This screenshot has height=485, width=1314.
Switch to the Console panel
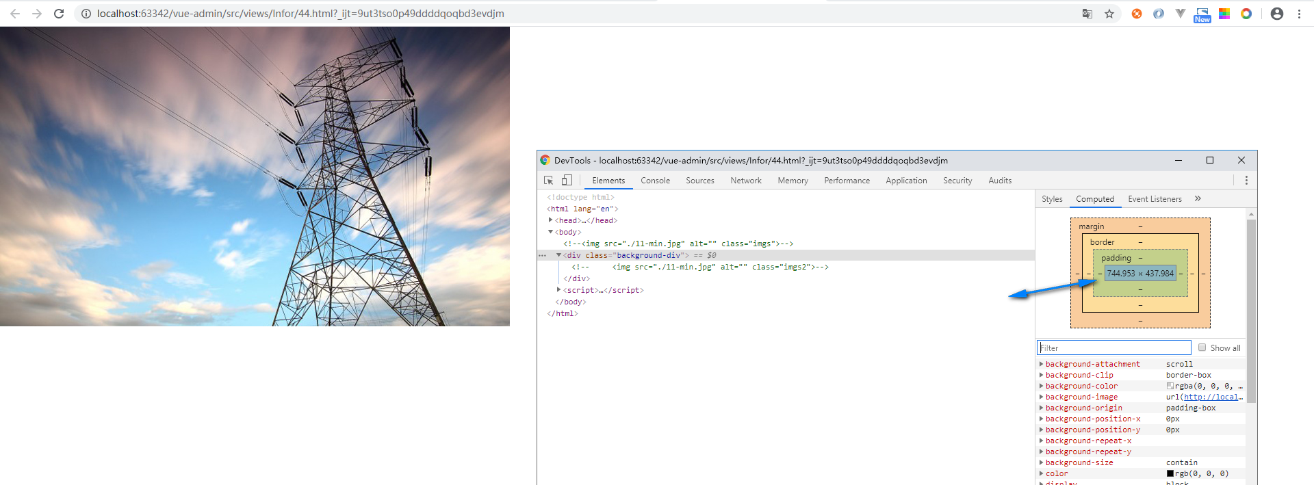(655, 181)
